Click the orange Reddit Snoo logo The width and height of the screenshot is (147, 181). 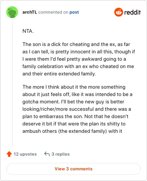point(118,12)
